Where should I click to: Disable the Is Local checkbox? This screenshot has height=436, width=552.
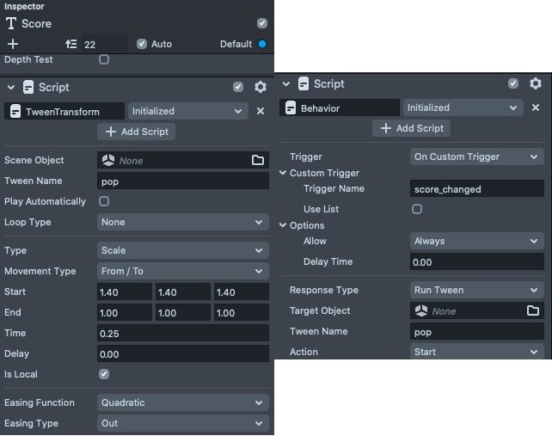(104, 374)
